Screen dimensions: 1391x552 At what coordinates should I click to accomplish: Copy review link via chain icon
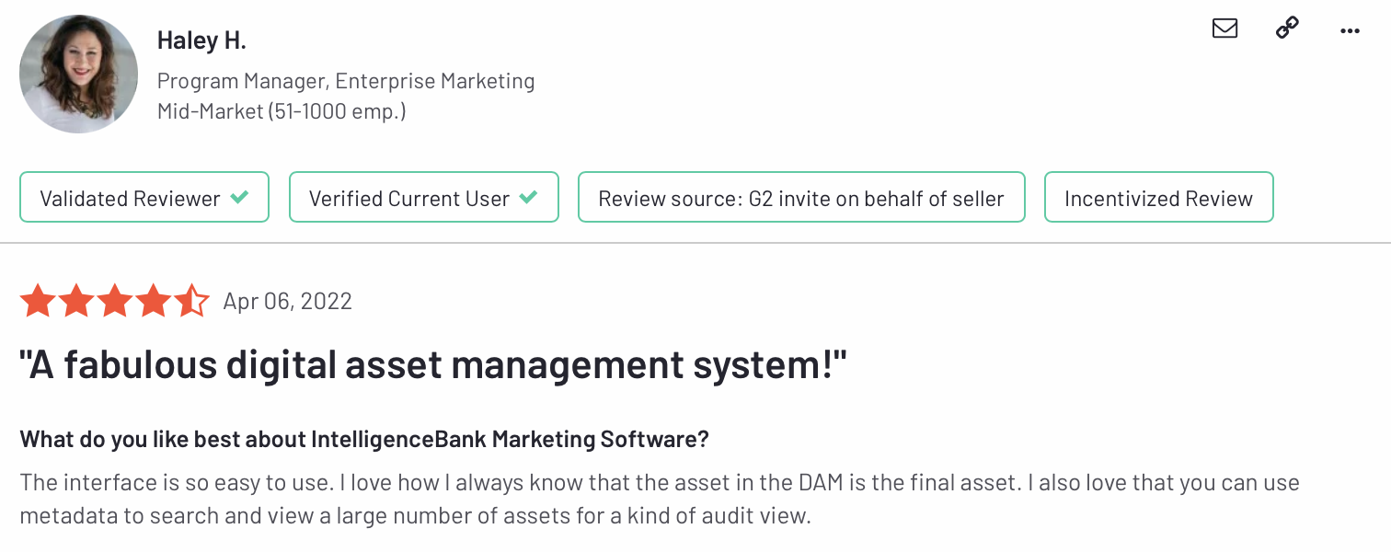pyautogui.click(x=1287, y=29)
